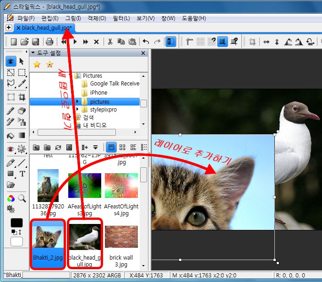Flip image vertically with up-down arrow icon
Image resolution: width=322 pixels, height=282 pixels.
point(277,42)
